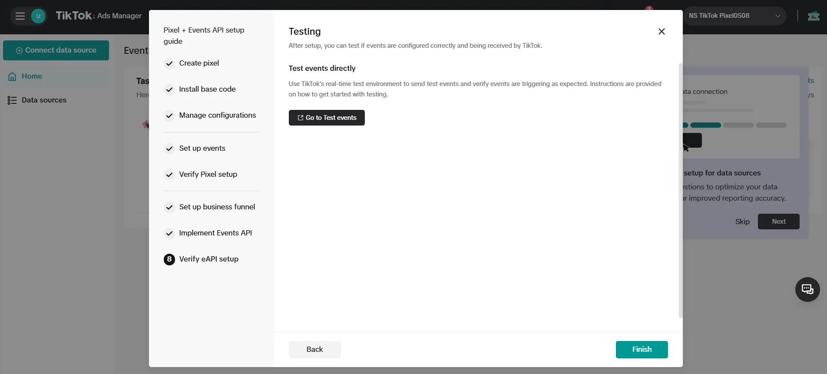This screenshot has height=374, width=827.
Task: Open Home in the sidebar
Action: coord(56,76)
